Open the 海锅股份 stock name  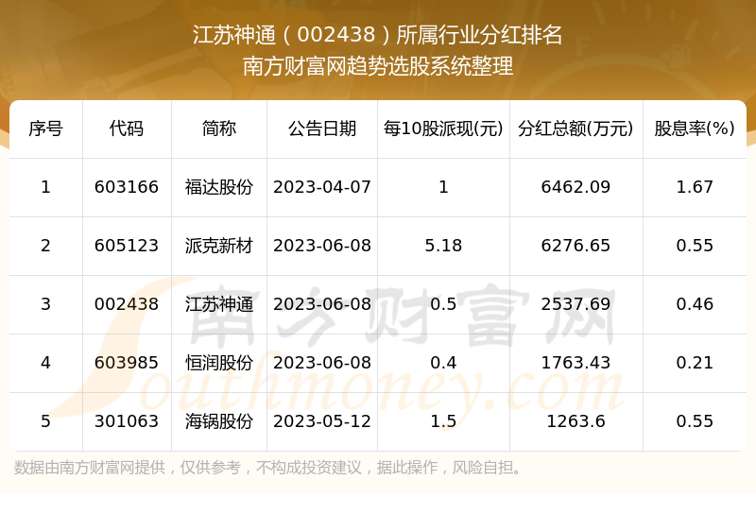click(219, 421)
